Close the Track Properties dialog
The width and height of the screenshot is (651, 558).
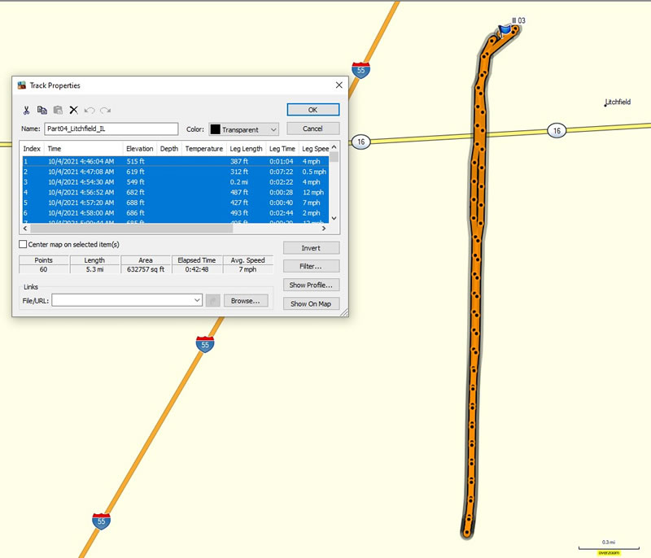pyautogui.click(x=339, y=85)
